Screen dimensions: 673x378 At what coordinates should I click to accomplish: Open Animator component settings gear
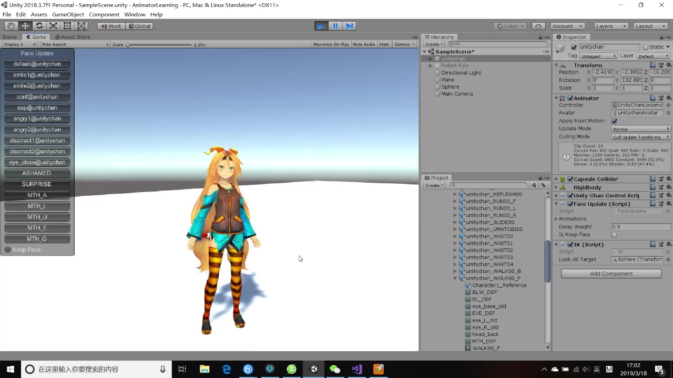click(x=669, y=98)
